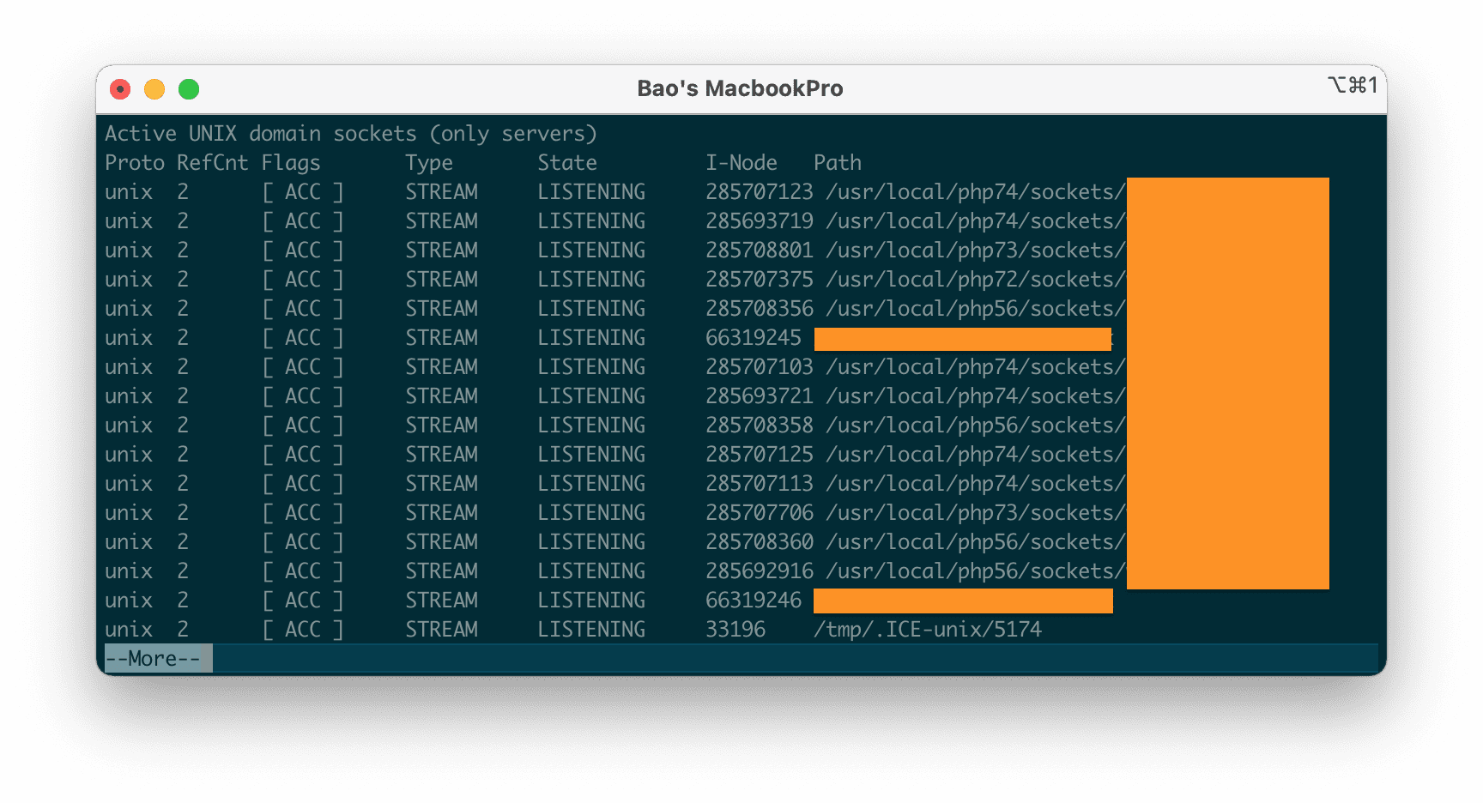Viewport: 1483px width, 803px height.
Task: Click the green full-screen traffic light
Action: coord(188,88)
